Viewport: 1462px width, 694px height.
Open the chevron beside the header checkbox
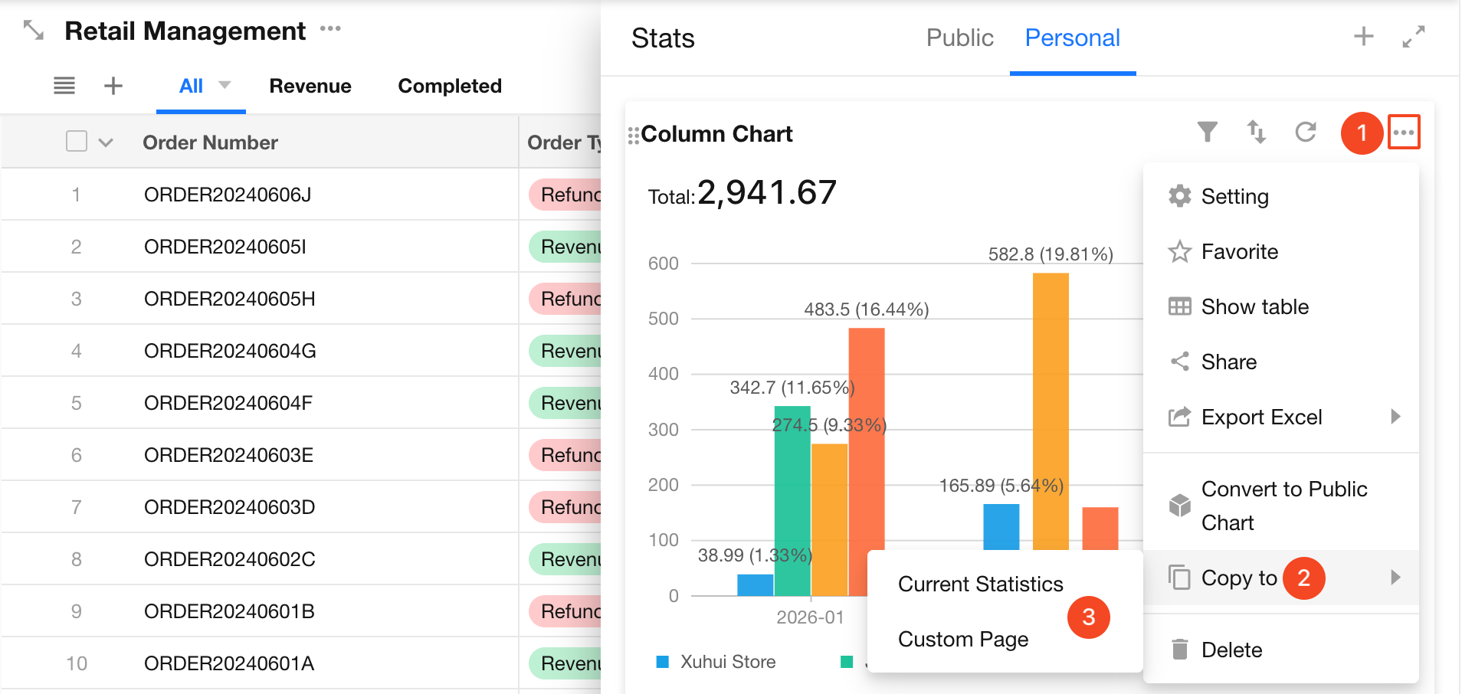pyautogui.click(x=106, y=142)
